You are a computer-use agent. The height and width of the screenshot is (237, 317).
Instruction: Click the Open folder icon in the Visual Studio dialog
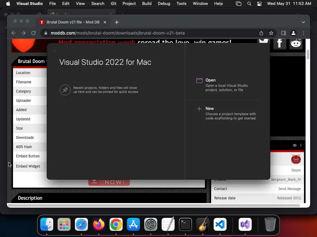[x=199, y=81]
